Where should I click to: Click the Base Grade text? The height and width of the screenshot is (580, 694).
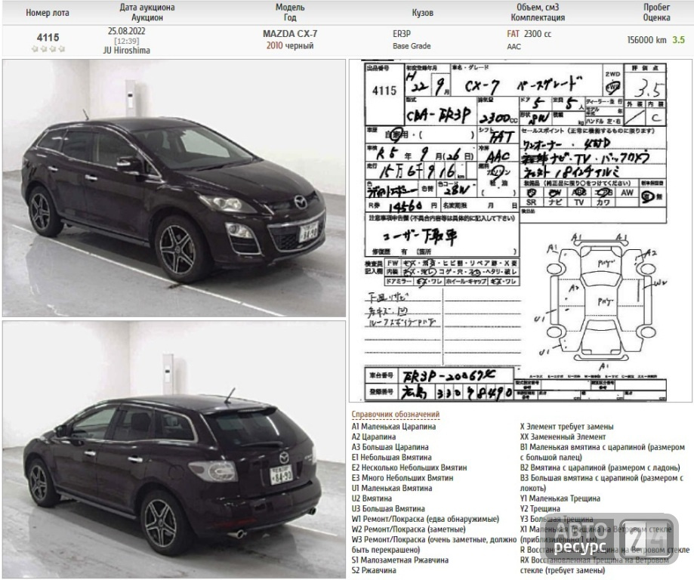click(412, 46)
